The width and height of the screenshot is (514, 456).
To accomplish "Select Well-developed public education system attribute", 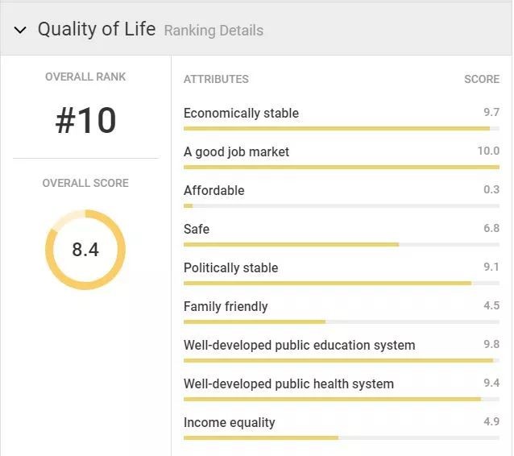I will coord(299,345).
